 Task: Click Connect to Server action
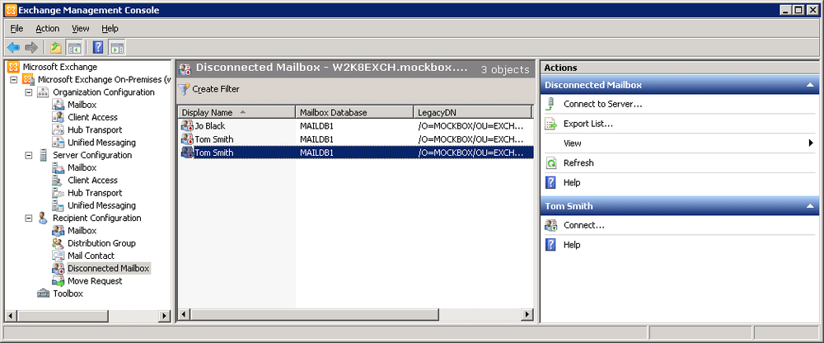[x=603, y=104]
